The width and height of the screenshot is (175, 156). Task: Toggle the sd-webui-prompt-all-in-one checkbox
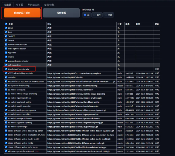(6, 118)
